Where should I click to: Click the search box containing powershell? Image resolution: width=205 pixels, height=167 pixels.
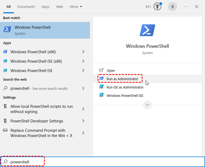click(105, 162)
